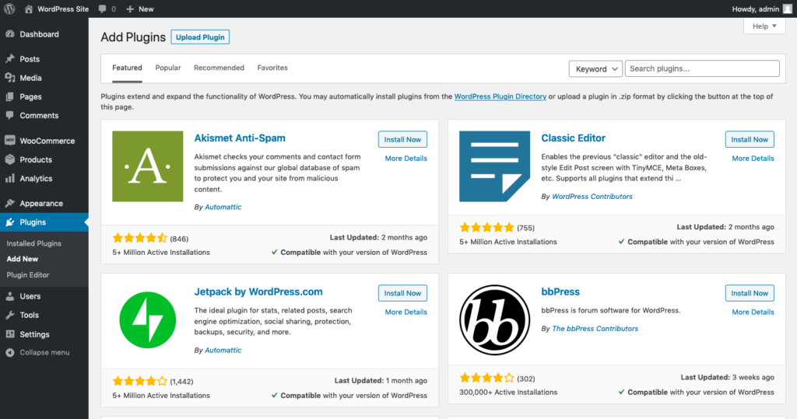Click the Users person icon
The image size is (797, 419).
[x=9, y=296]
